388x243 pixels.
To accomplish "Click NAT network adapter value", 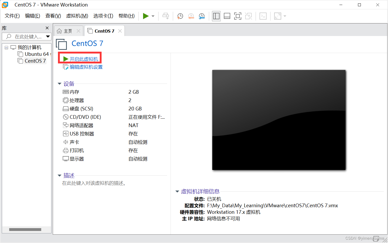I will click(x=133, y=125).
